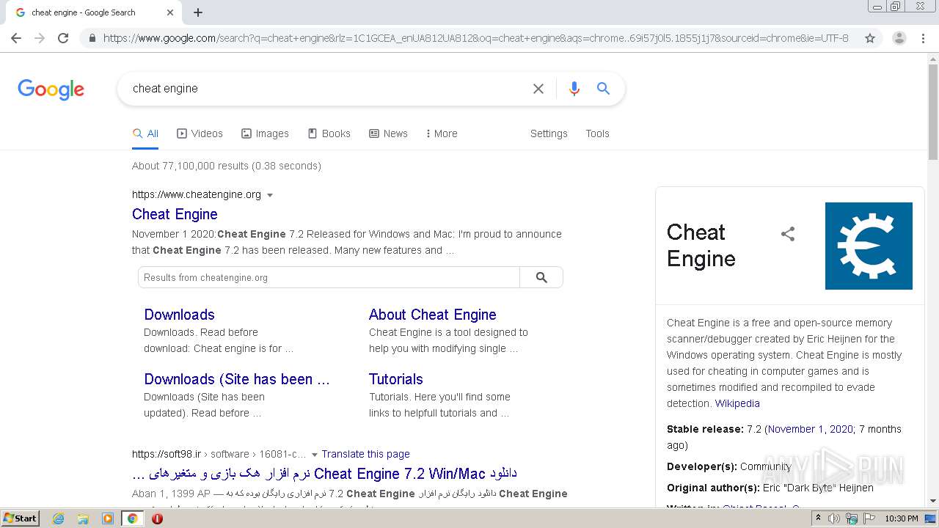Screen dimensions: 939x528
Task: Open Windows Explorer folder in taskbar
Action: coord(83,518)
